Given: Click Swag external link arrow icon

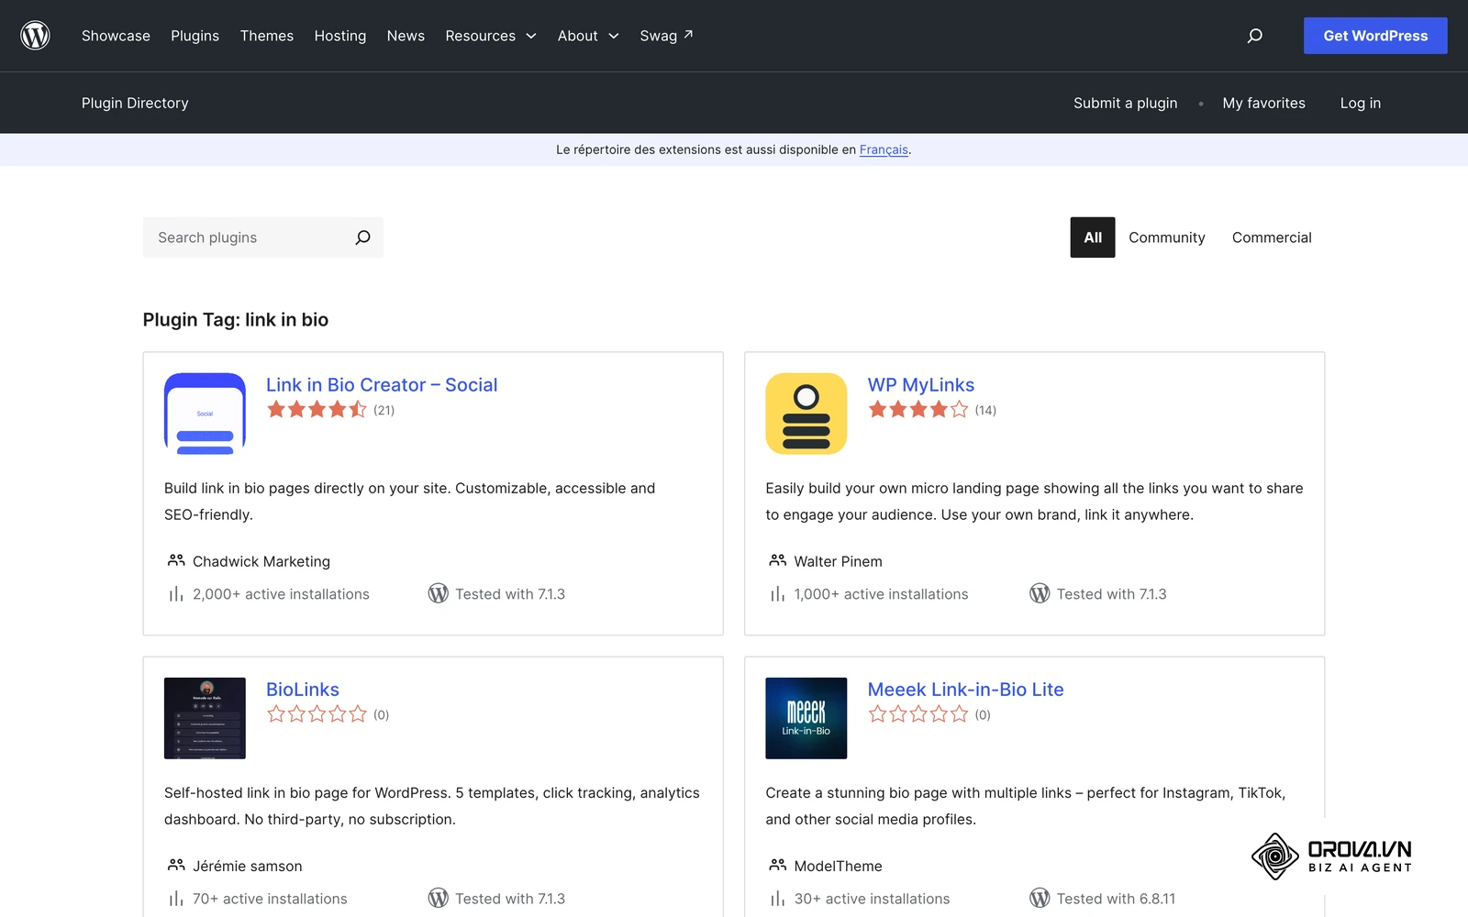Looking at the screenshot, I should point(689,35).
